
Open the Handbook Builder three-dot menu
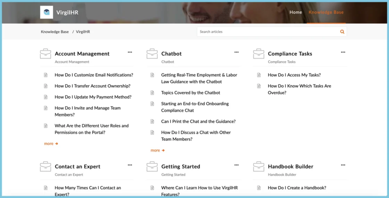coord(343,165)
